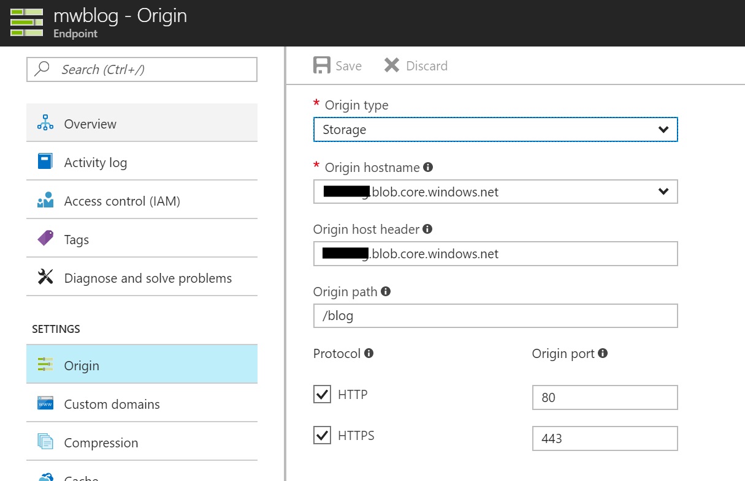Click the HTTP origin port field 80
The image size is (745, 481).
pyautogui.click(x=605, y=397)
